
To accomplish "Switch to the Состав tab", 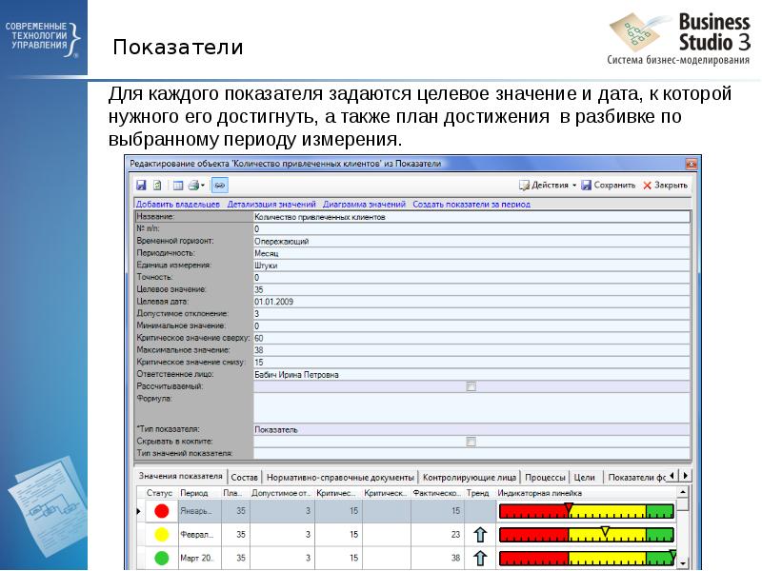I will 245,478.
